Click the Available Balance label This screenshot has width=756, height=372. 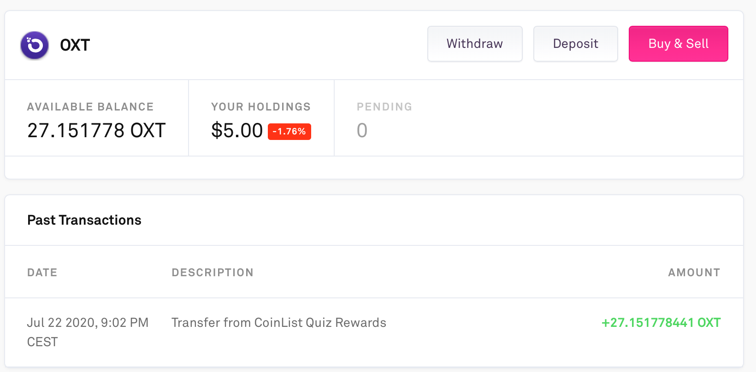pos(90,107)
